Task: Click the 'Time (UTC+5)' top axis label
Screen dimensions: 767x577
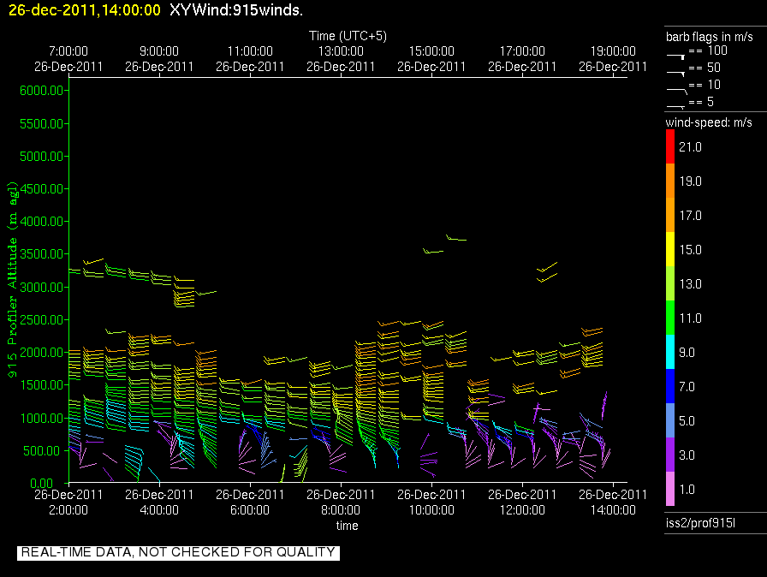Action: (x=348, y=36)
